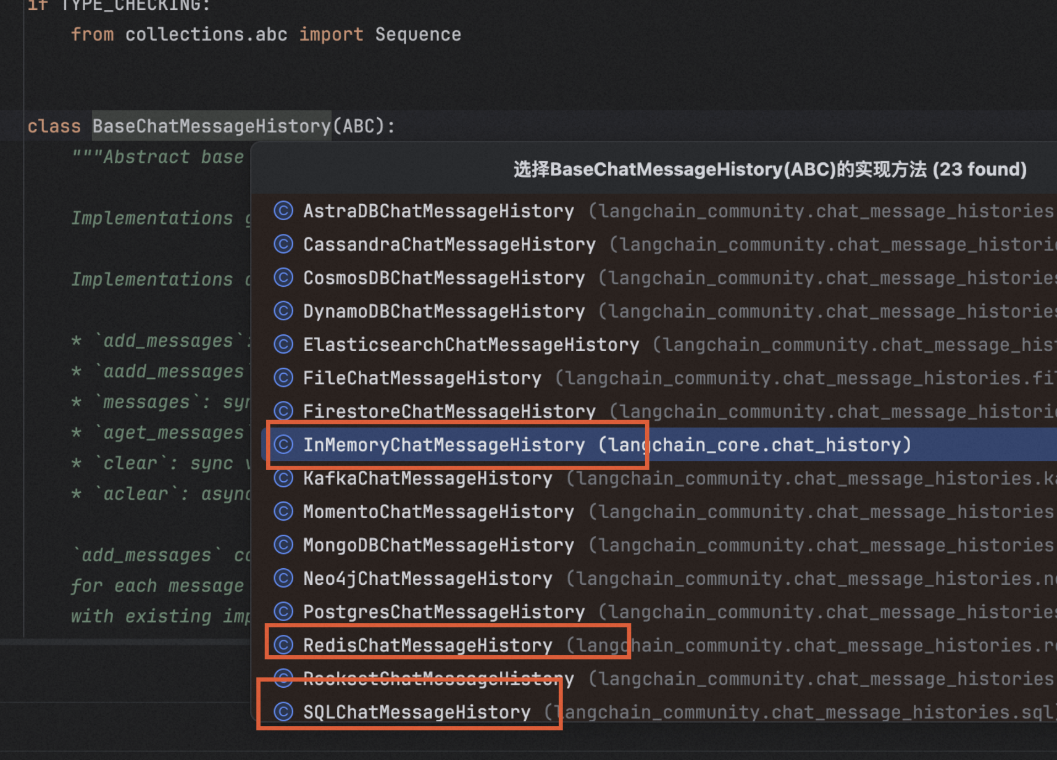
Task: Click the class icon beside PostgresChatMessageHistory
Action: pyautogui.click(x=283, y=611)
